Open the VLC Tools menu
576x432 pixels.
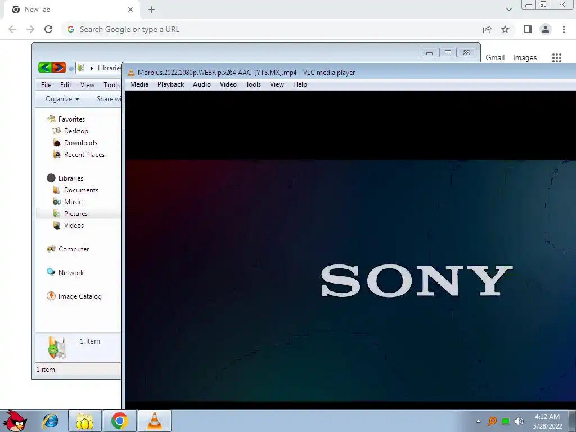click(254, 84)
